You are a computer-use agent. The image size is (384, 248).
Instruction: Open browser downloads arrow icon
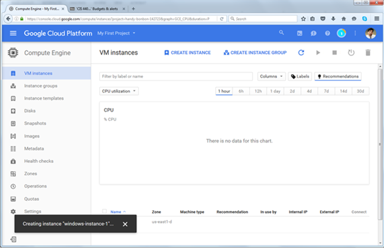pyautogui.click(x=333, y=19)
